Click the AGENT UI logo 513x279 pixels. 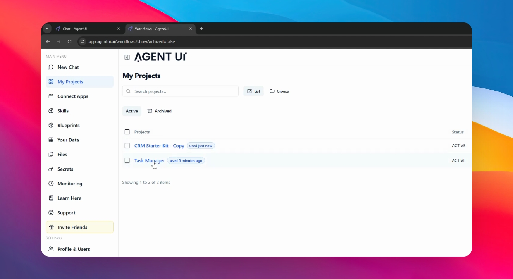(160, 57)
